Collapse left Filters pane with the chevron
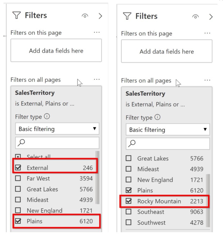Viewport: 223px width, 236px height. (100, 16)
